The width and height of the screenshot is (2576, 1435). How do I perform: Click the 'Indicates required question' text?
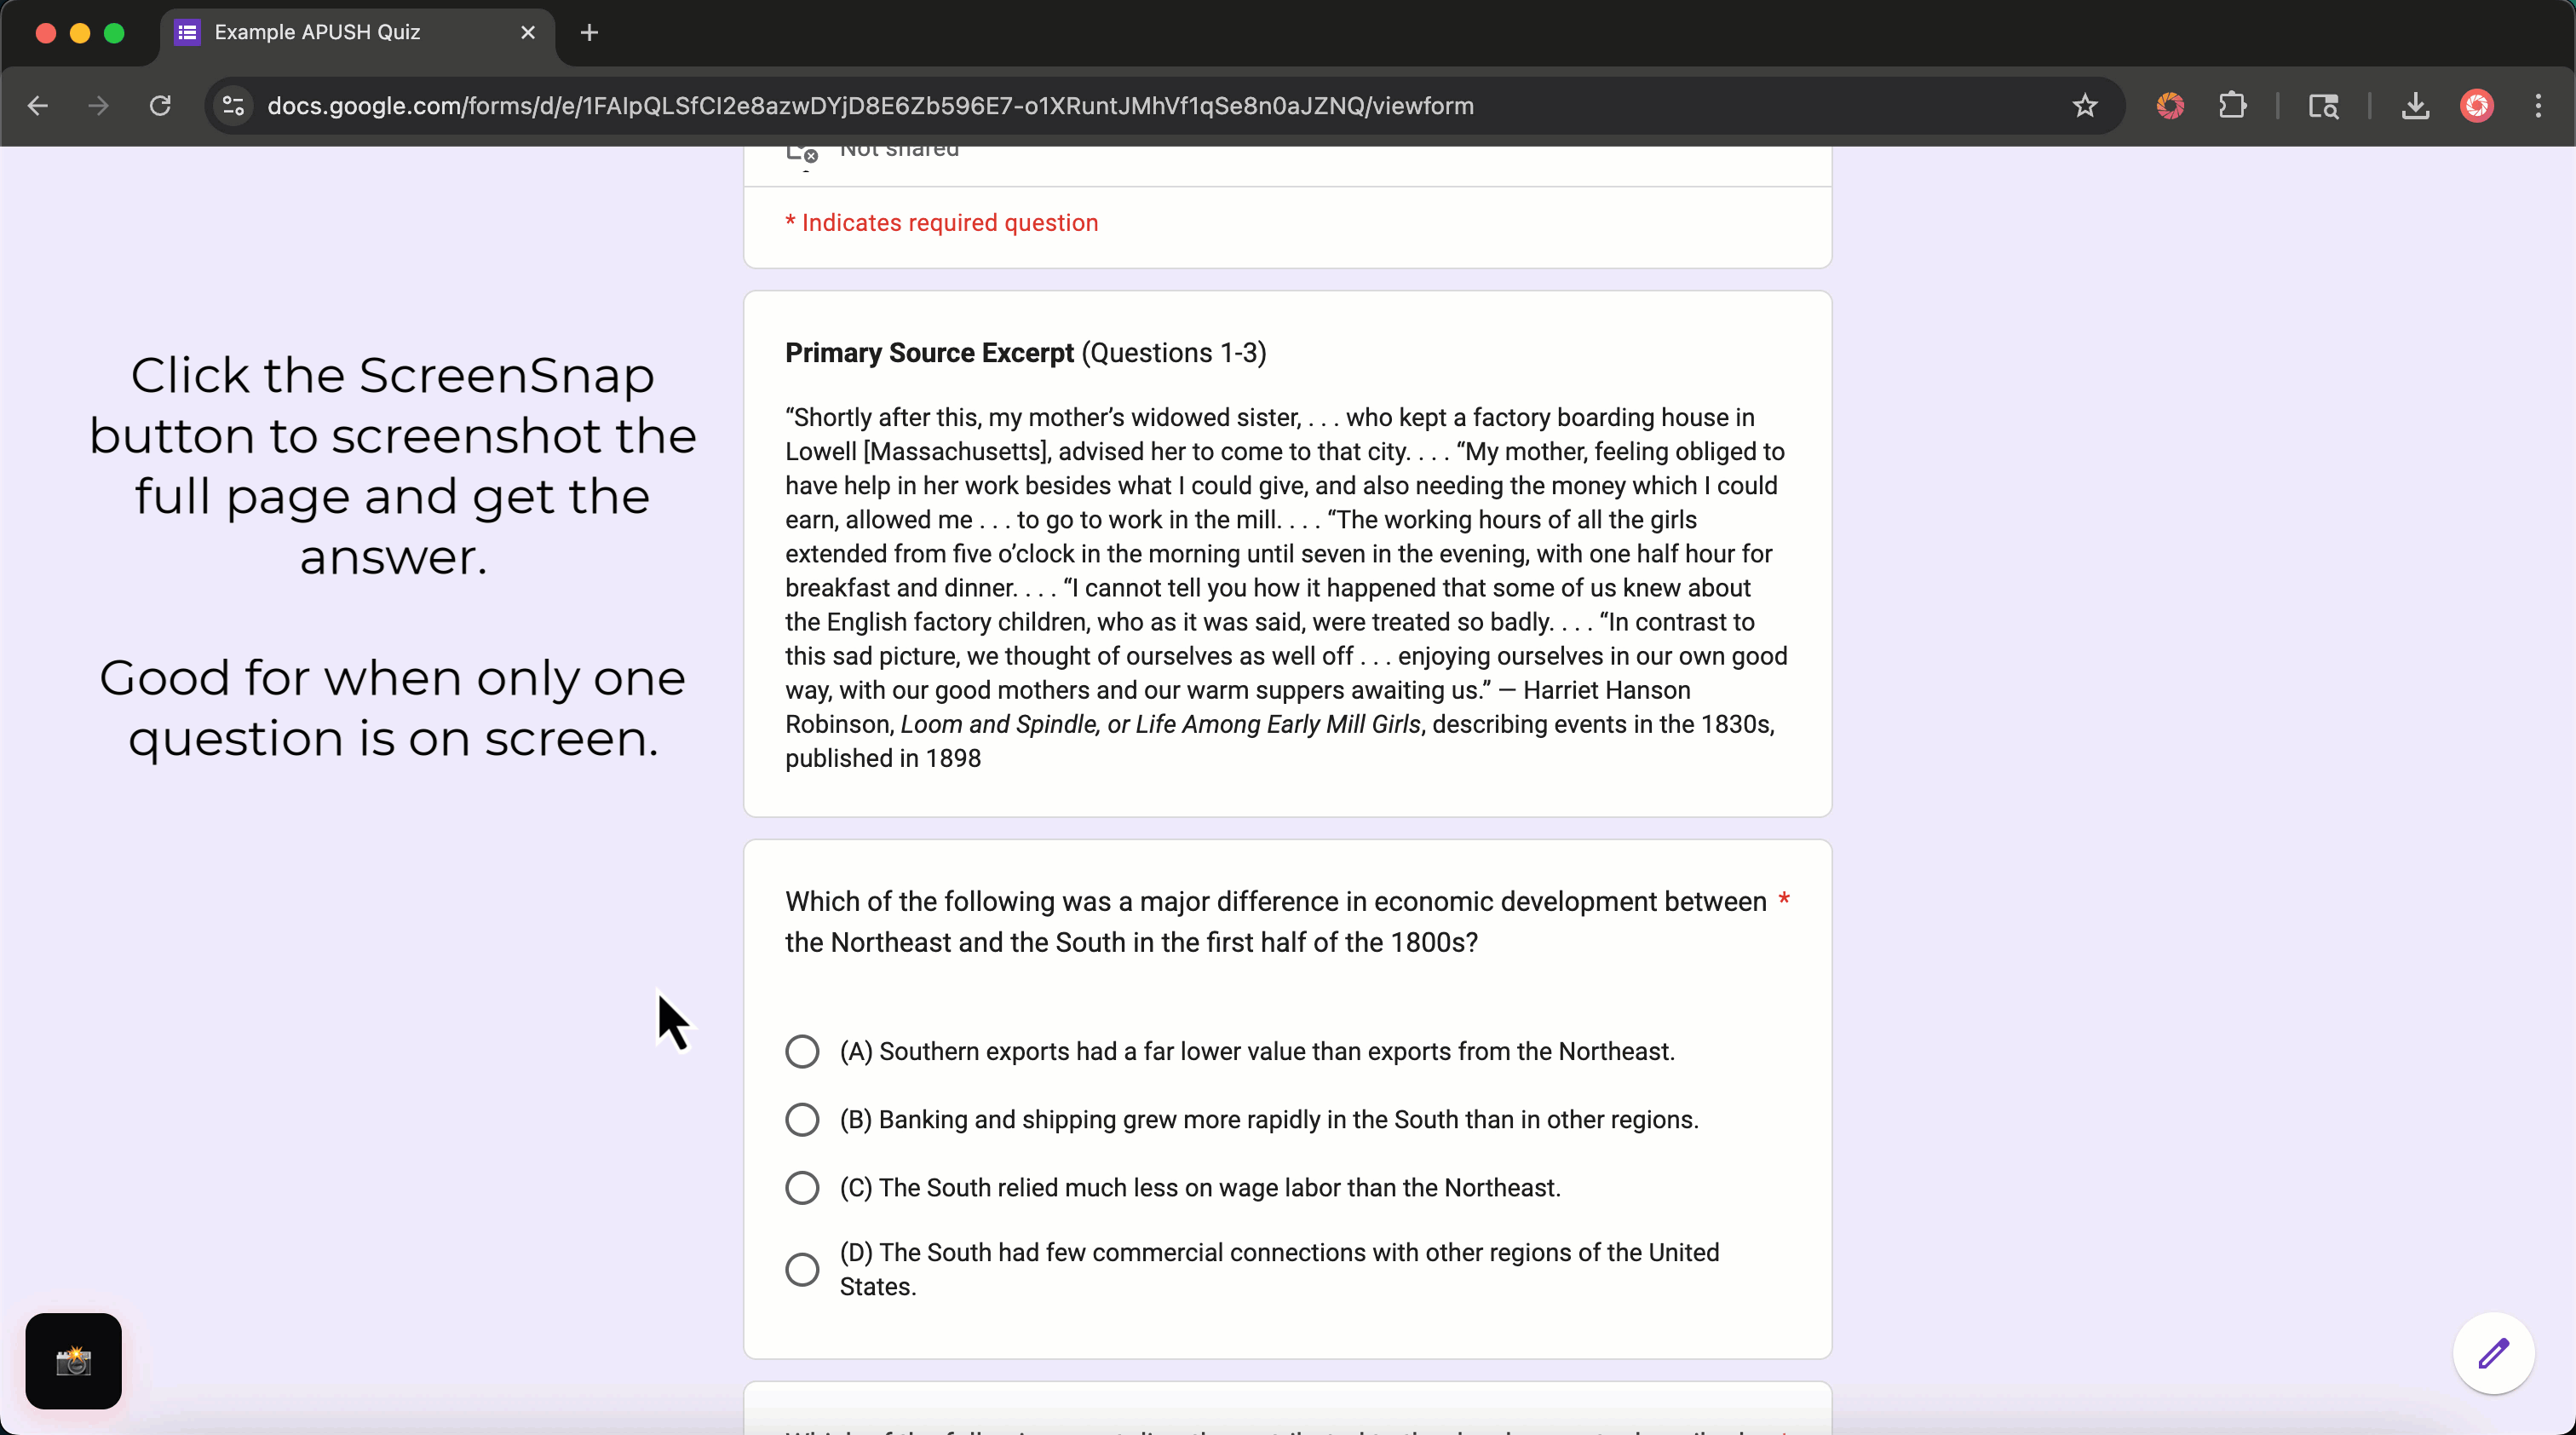click(x=942, y=223)
